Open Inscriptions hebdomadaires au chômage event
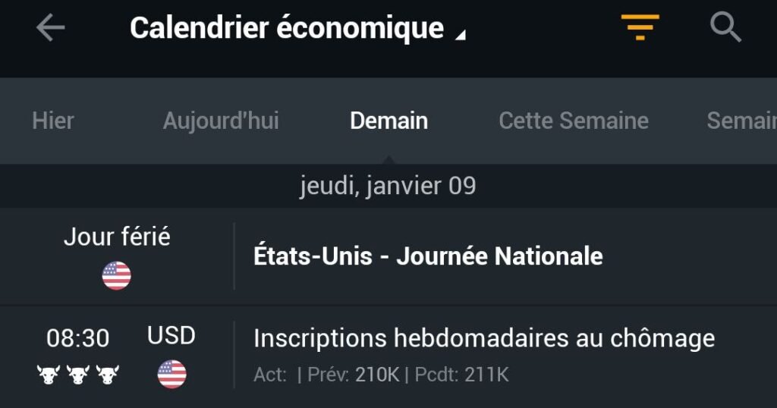The height and width of the screenshot is (408, 777). [x=388, y=357]
